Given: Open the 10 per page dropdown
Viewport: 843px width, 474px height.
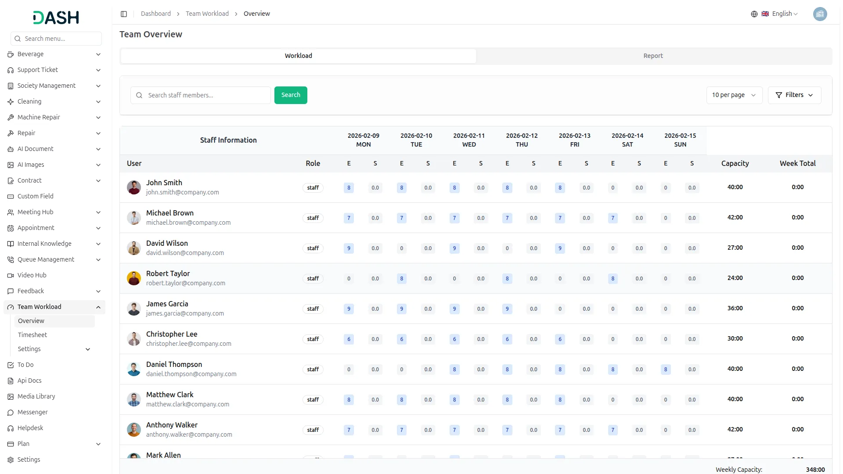Looking at the screenshot, I should point(734,95).
